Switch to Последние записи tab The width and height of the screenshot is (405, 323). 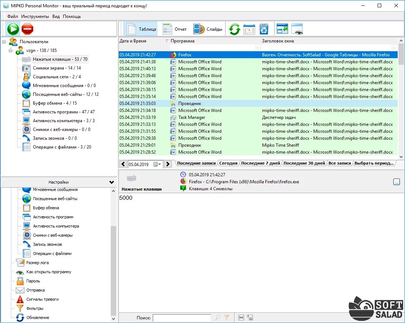(196, 163)
